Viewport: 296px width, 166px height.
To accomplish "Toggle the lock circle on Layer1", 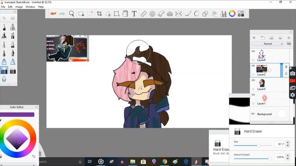I will pos(253,103).
